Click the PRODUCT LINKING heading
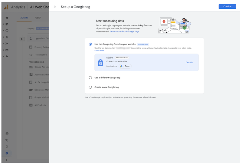This screenshot has height=165, width=242. [36, 62]
